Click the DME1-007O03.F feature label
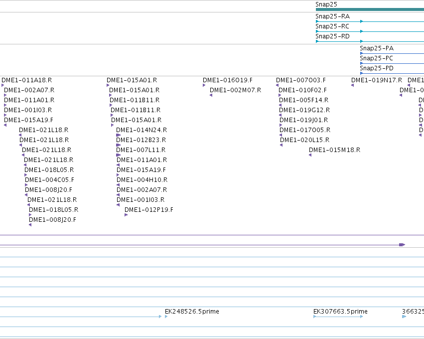Viewport: 424px width, 339px height. tap(301, 80)
